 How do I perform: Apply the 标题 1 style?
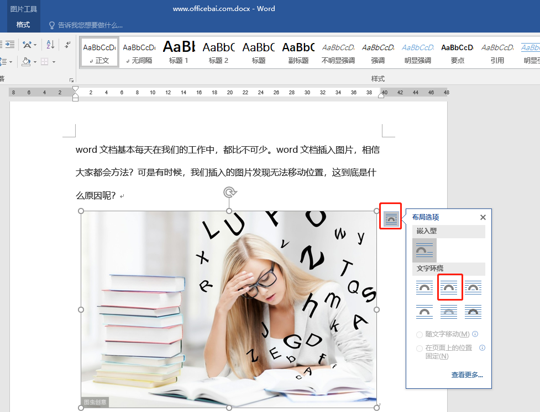pyautogui.click(x=179, y=51)
